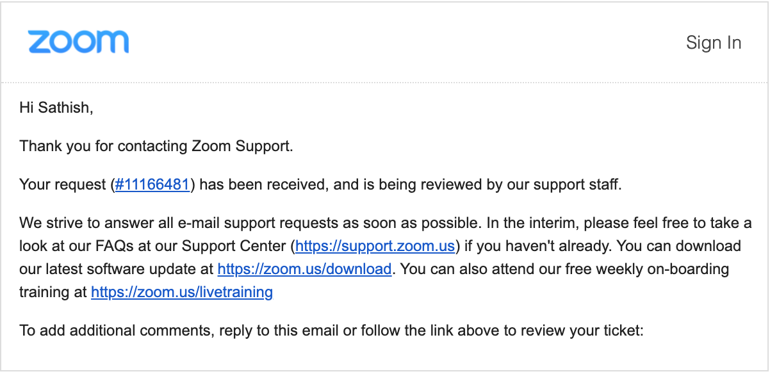Open ticket request #11166481 link
Screen dimensions: 770x374
[x=152, y=185]
